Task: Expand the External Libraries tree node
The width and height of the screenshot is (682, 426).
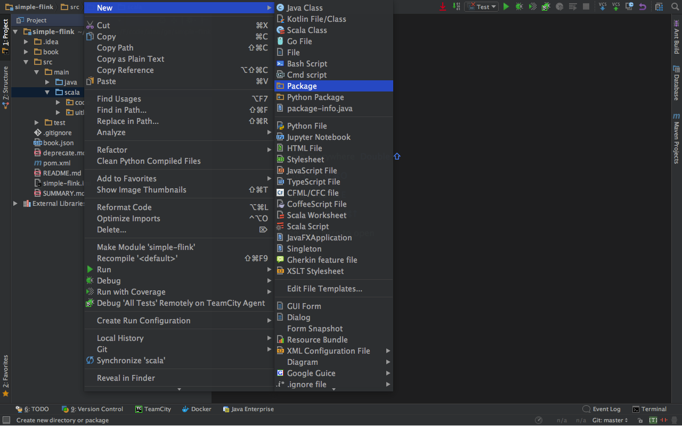Action: pyautogui.click(x=15, y=204)
